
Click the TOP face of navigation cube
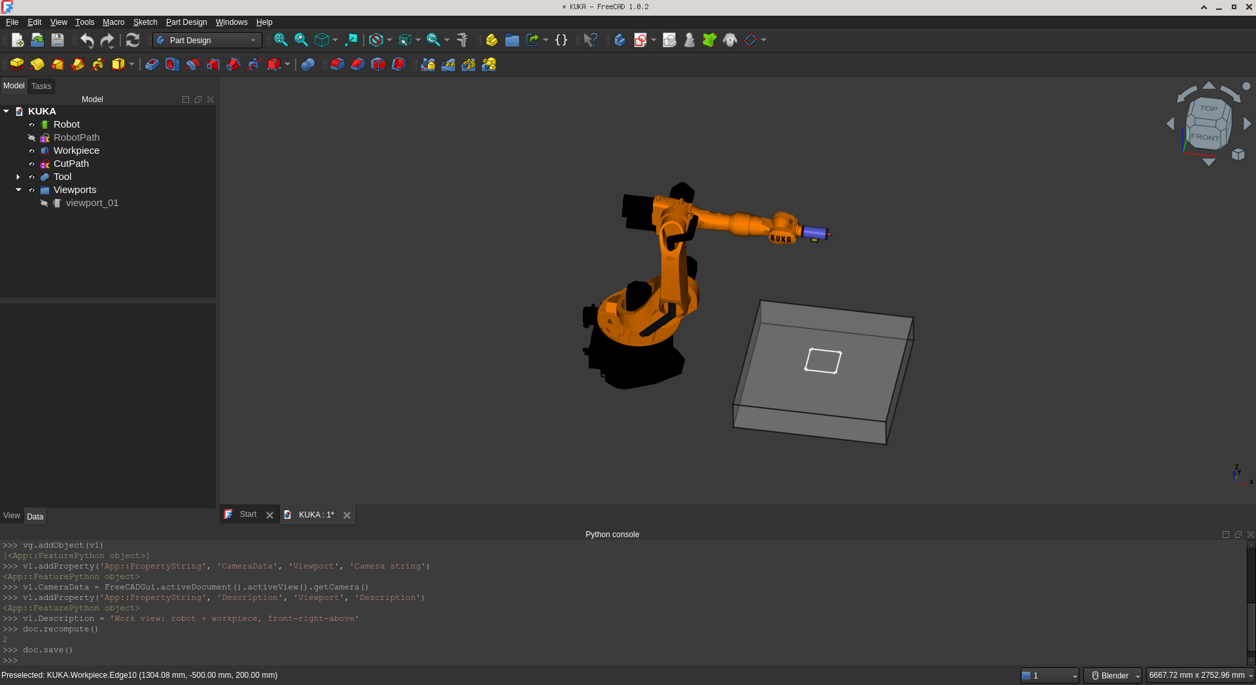[x=1208, y=109]
